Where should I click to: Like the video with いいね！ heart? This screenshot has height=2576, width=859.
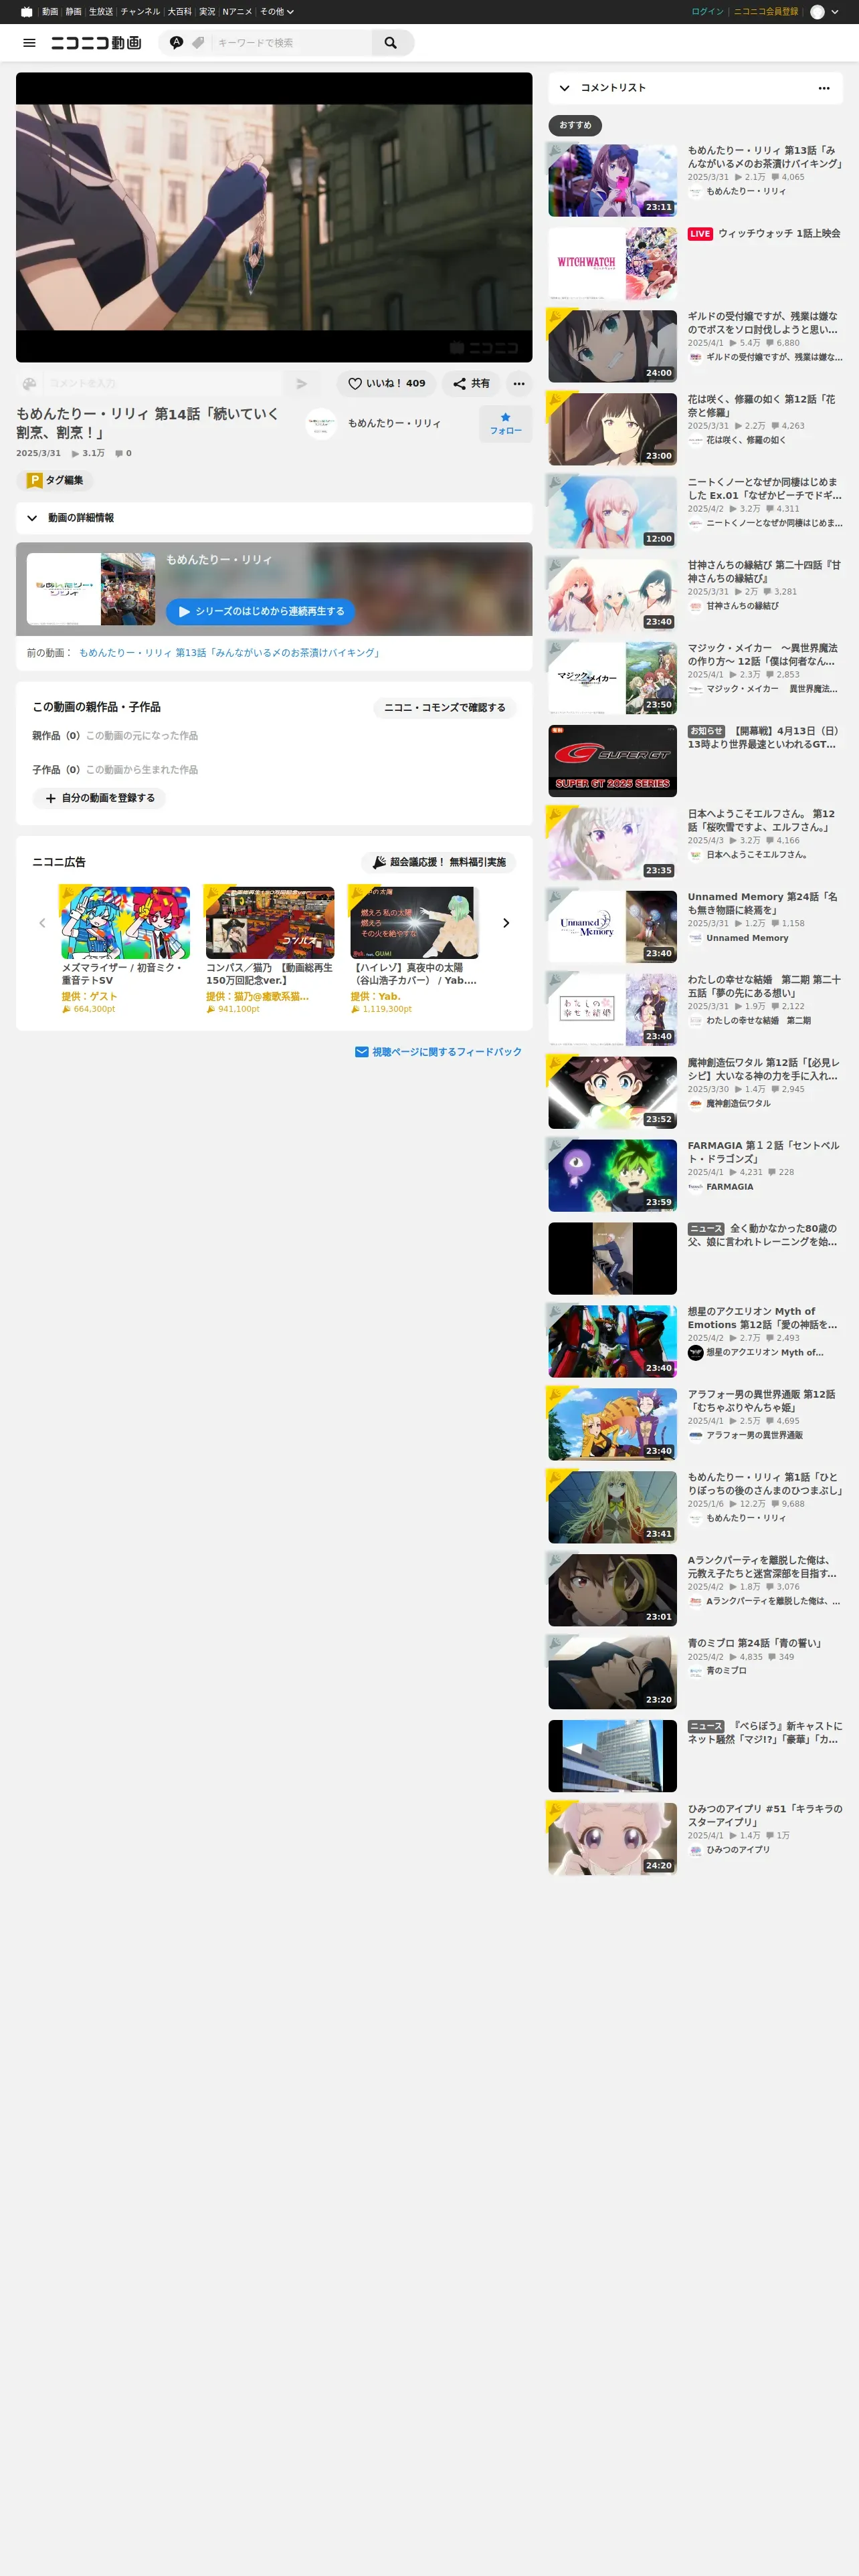pos(386,383)
